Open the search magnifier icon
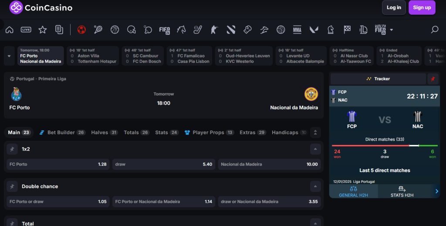Screen dimensions: 446x226 point(435,30)
